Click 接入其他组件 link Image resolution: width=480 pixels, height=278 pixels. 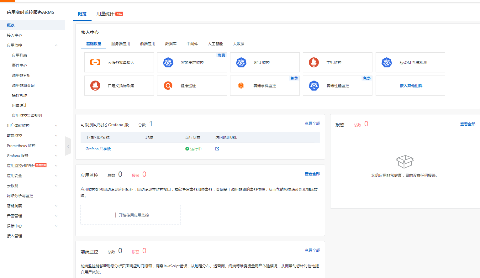point(411,86)
